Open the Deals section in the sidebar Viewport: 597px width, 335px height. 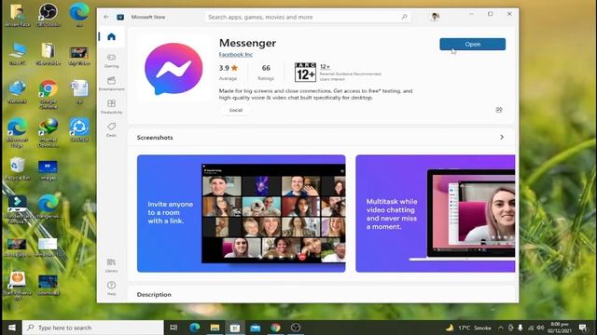112,129
